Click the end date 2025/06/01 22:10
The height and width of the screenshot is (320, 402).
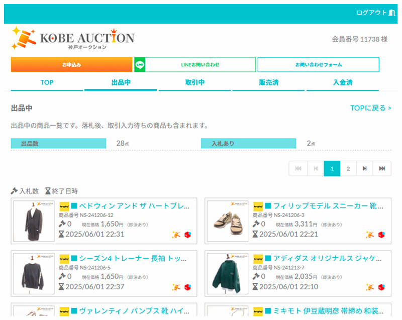pyautogui.click(x=288, y=287)
